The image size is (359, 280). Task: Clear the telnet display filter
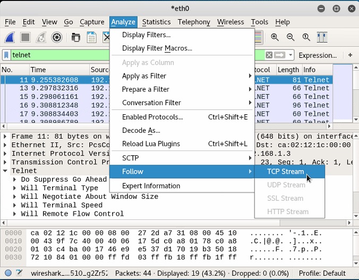(269, 55)
